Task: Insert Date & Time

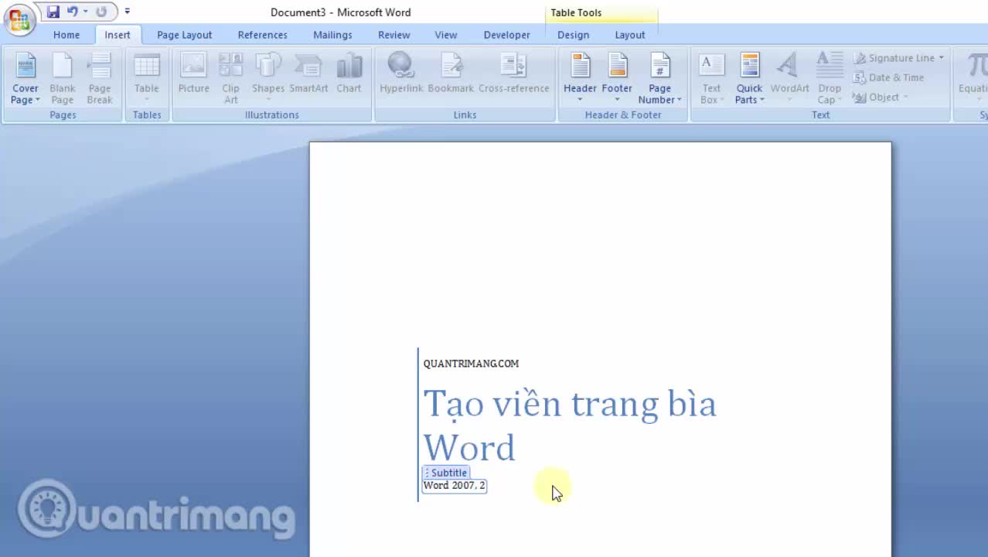Action: coord(888,77)
